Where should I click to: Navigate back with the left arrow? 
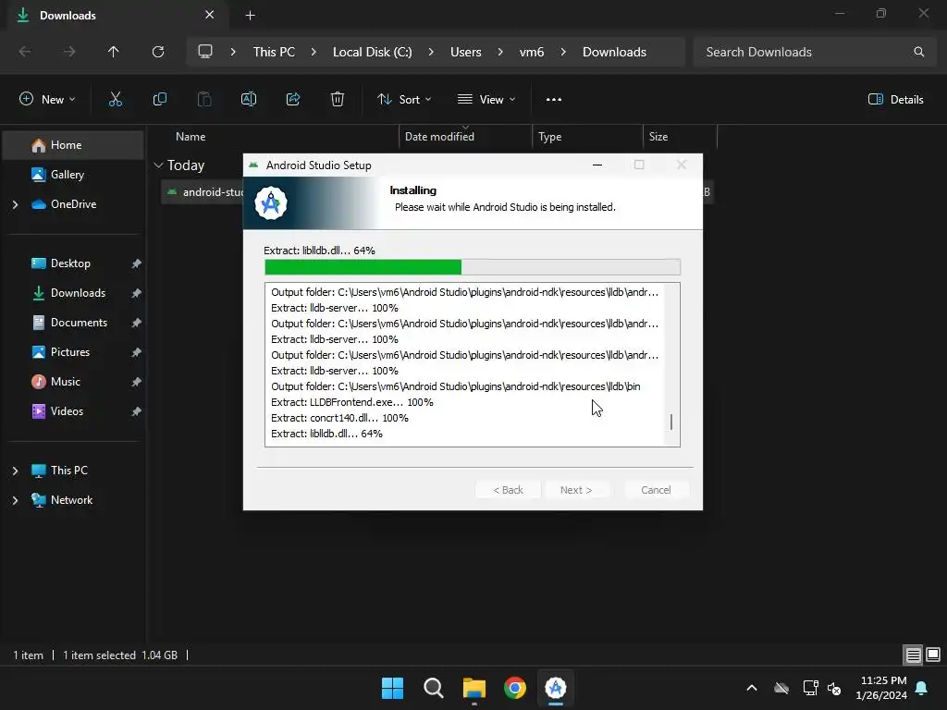pyautogui.click(x=25, y=52)
